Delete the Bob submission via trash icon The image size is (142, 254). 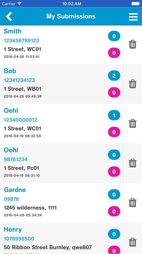(x=133, y=84)
